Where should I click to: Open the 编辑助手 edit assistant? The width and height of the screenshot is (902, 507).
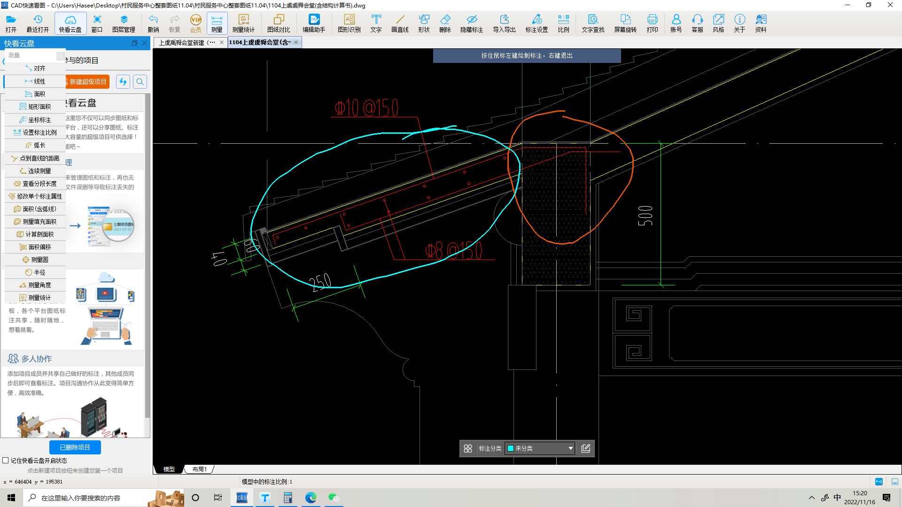314,23
